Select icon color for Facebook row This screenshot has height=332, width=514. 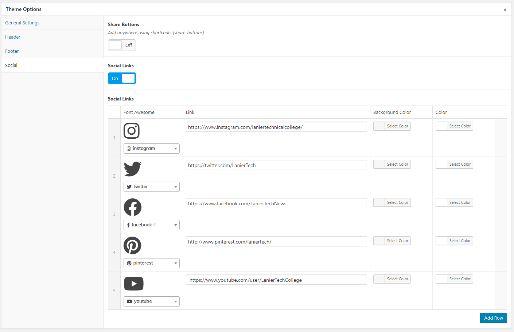454,202
